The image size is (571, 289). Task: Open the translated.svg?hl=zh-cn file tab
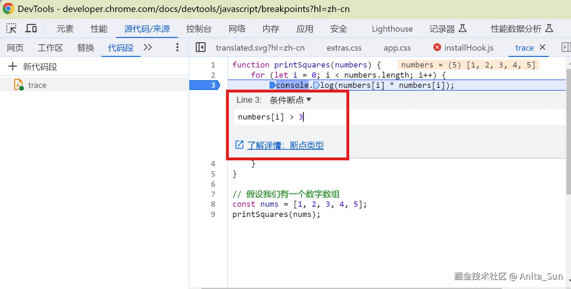[x=260, y=48]
